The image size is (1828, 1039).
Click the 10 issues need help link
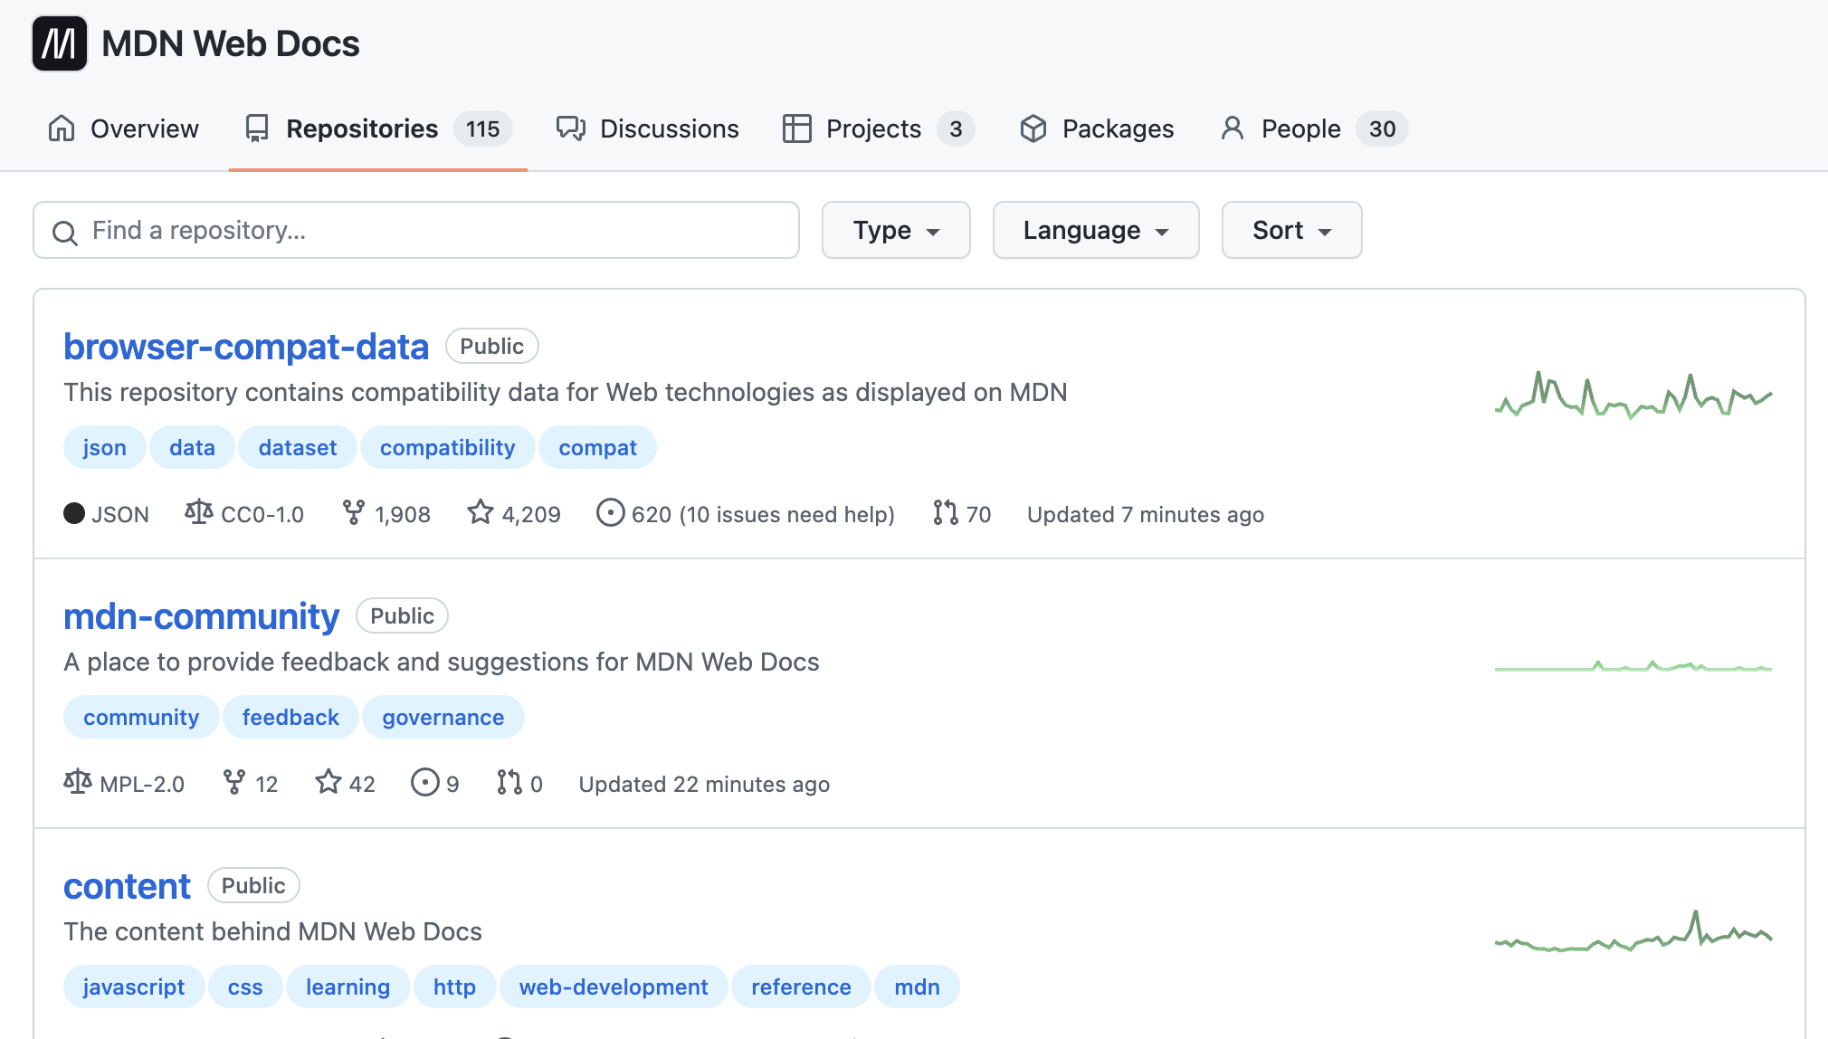[787, 514]
